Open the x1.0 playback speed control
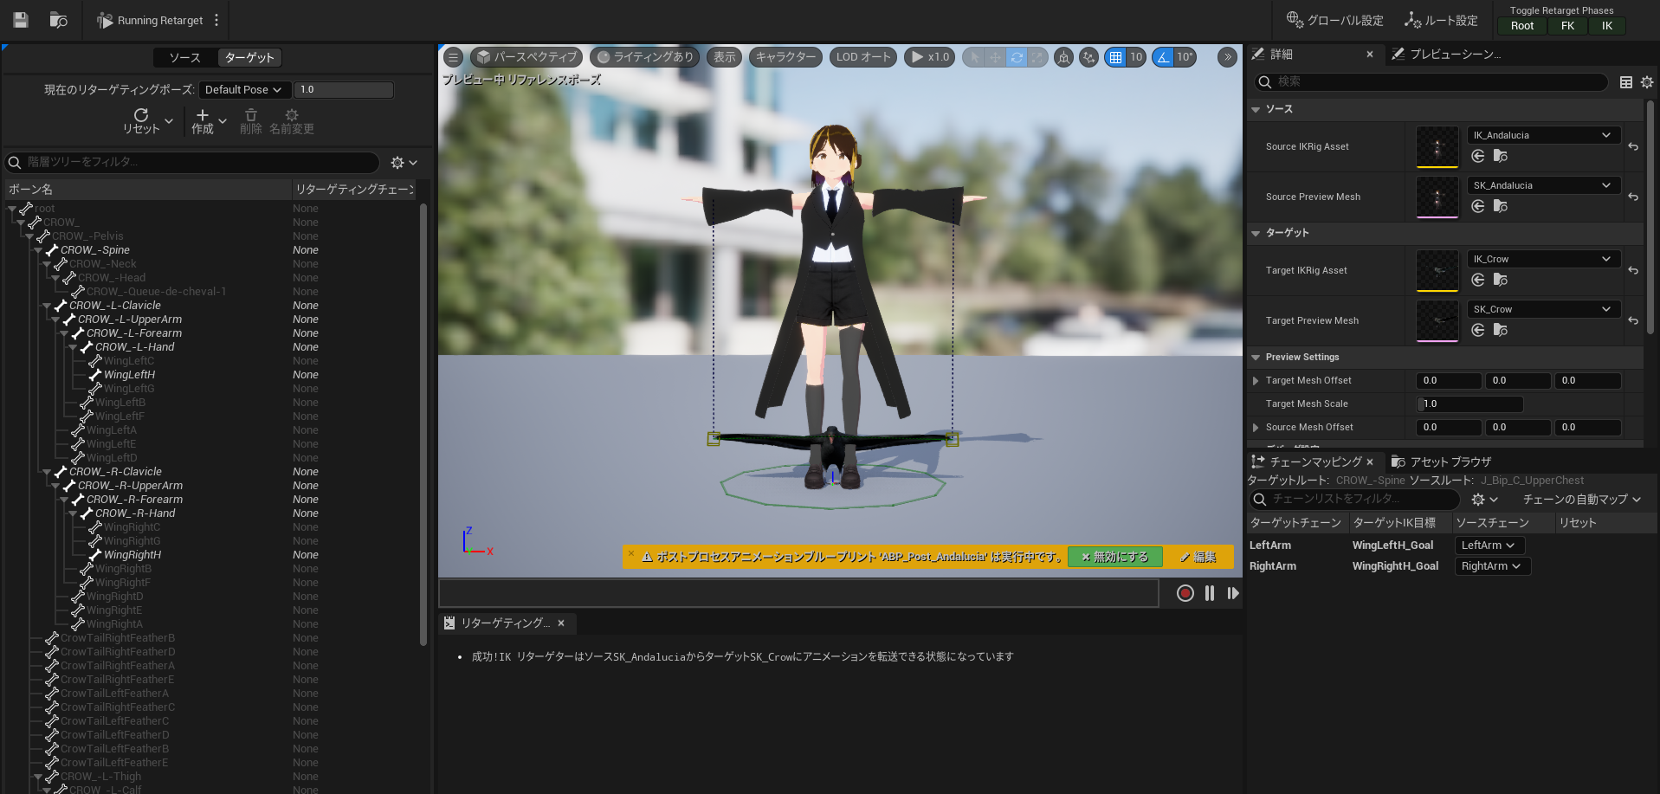 point(929,57)
